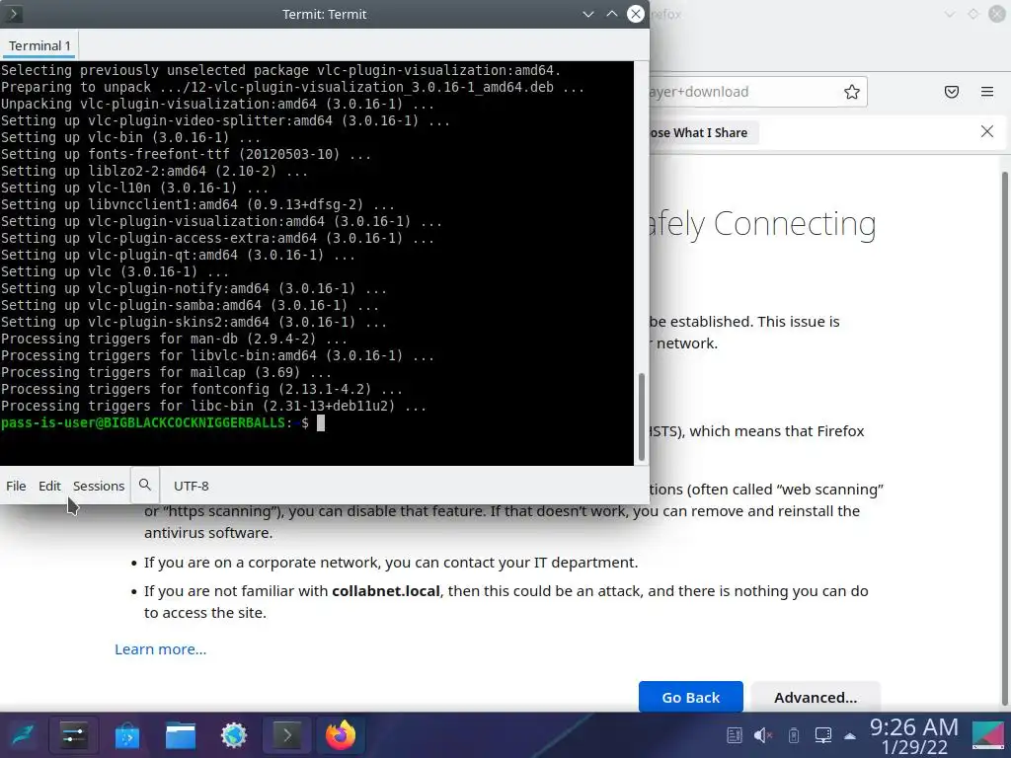
Task: Open the clock showing 9:26 AM
Action: point(913,727)
